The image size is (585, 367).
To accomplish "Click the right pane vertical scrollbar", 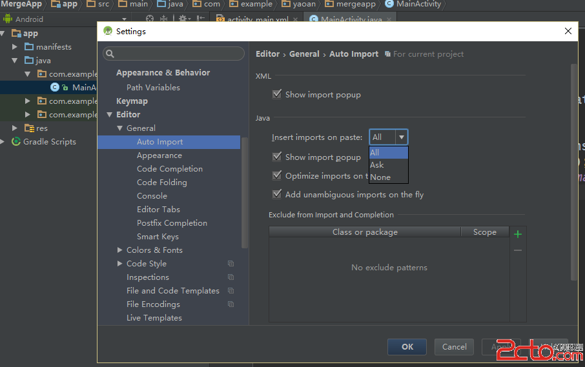I will click(x=574, y=172).
